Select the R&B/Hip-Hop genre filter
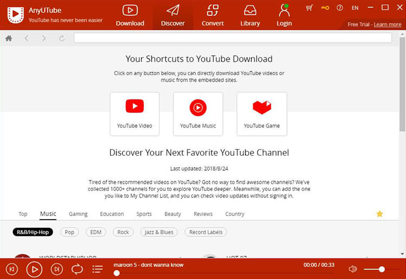 point(32,232)
